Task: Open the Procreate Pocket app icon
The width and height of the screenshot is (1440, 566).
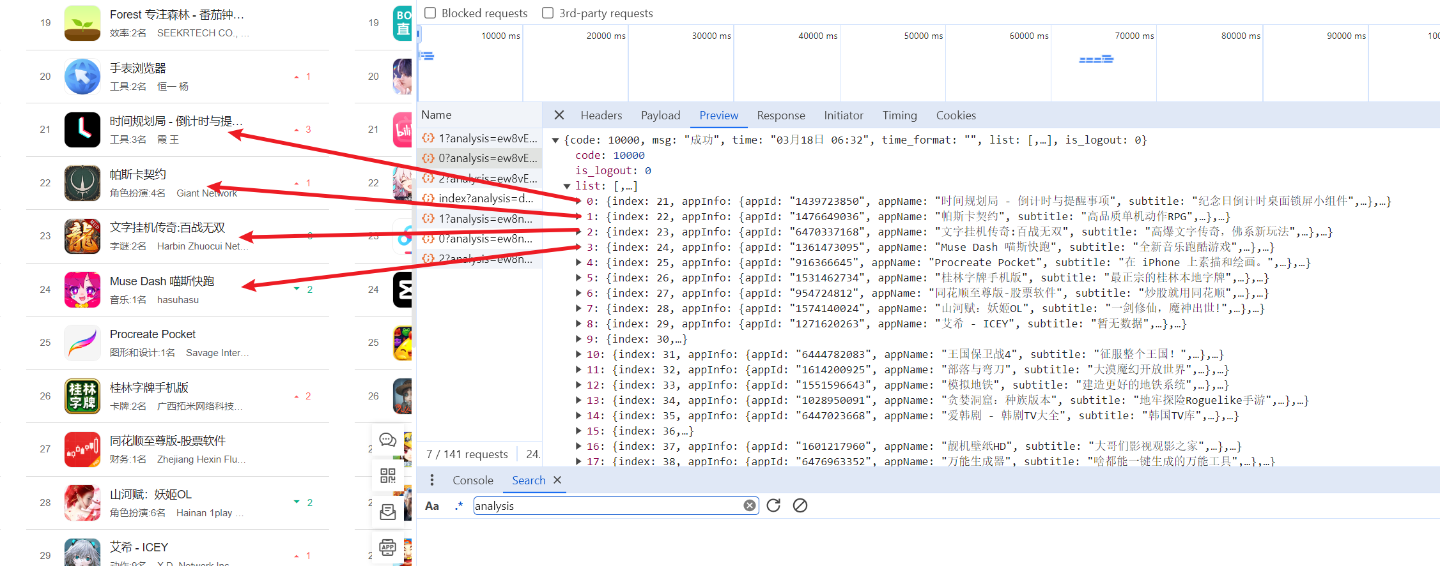Action: pos(82,343)
